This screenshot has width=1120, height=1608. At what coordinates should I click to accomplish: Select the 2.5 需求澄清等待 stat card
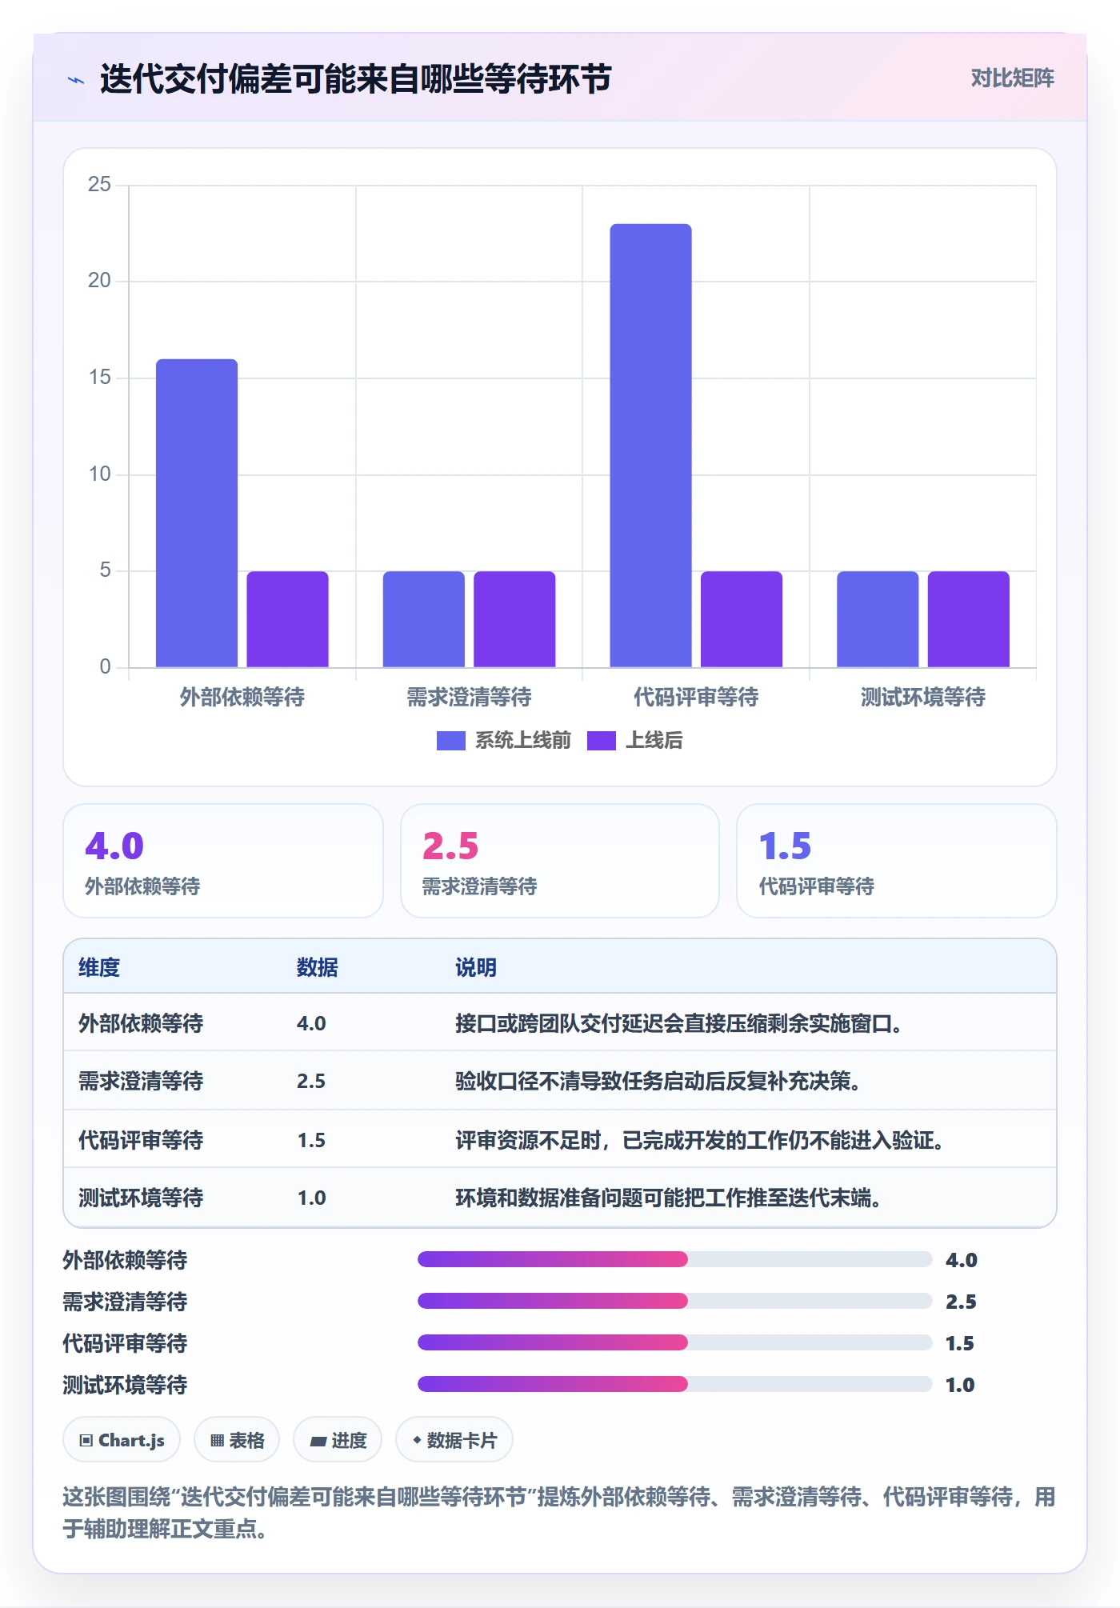coord(560,861)
